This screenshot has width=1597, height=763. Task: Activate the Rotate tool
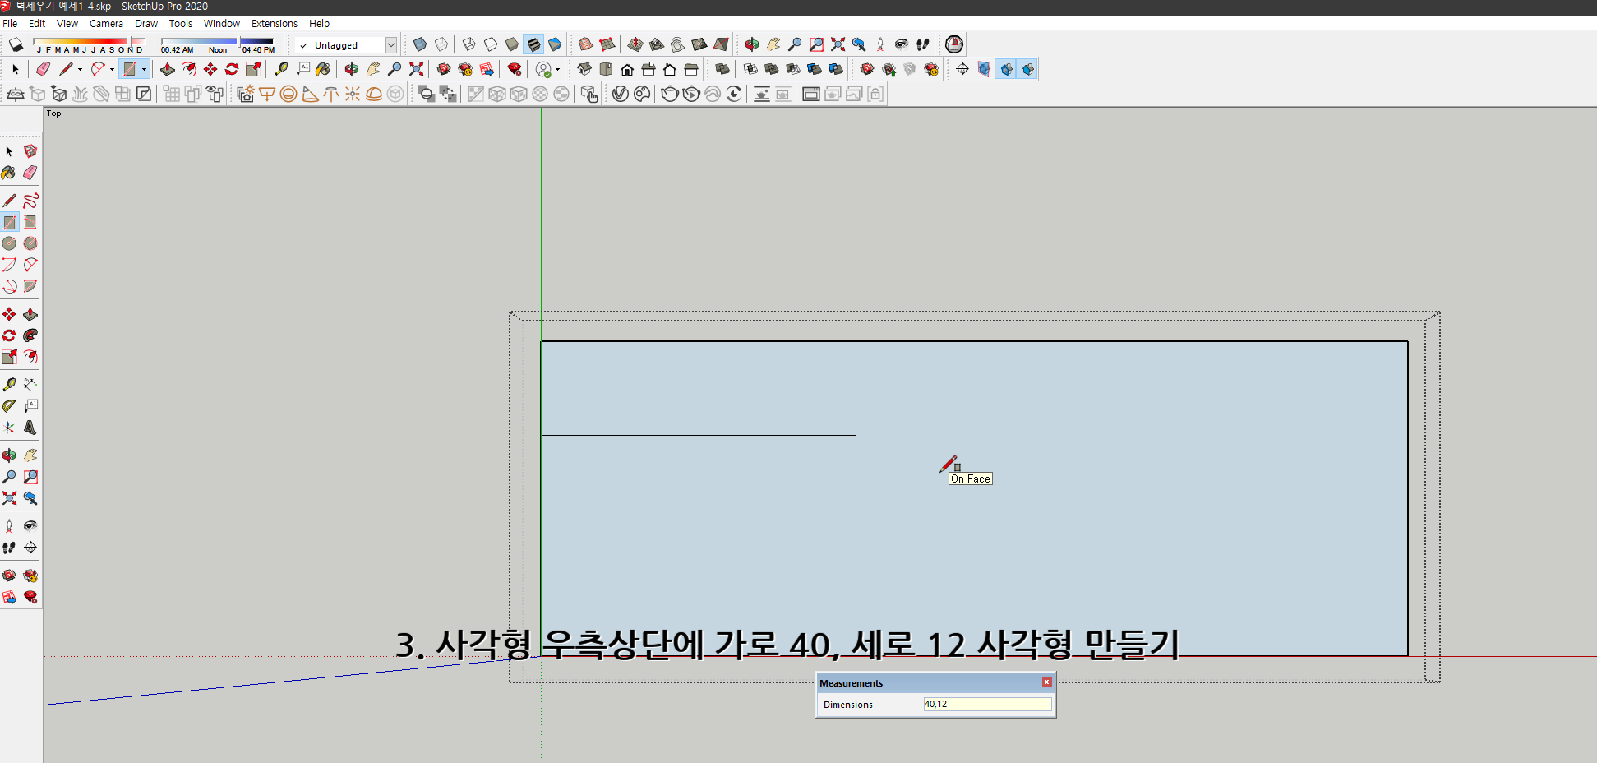(10, 337)
